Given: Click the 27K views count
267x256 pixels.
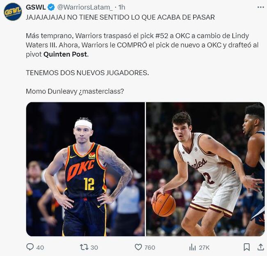Looking at the screenshot, I should click(204, 247).
